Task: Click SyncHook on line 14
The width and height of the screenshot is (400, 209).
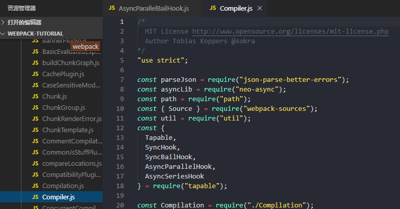Action: coord(161,147)
